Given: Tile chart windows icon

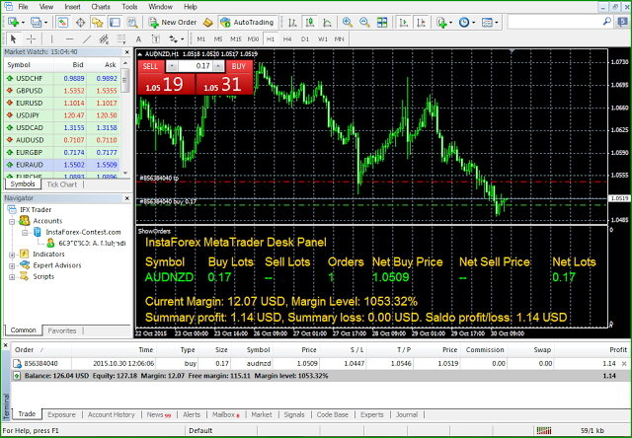Looking at the screenshot, I should [382, 22].
